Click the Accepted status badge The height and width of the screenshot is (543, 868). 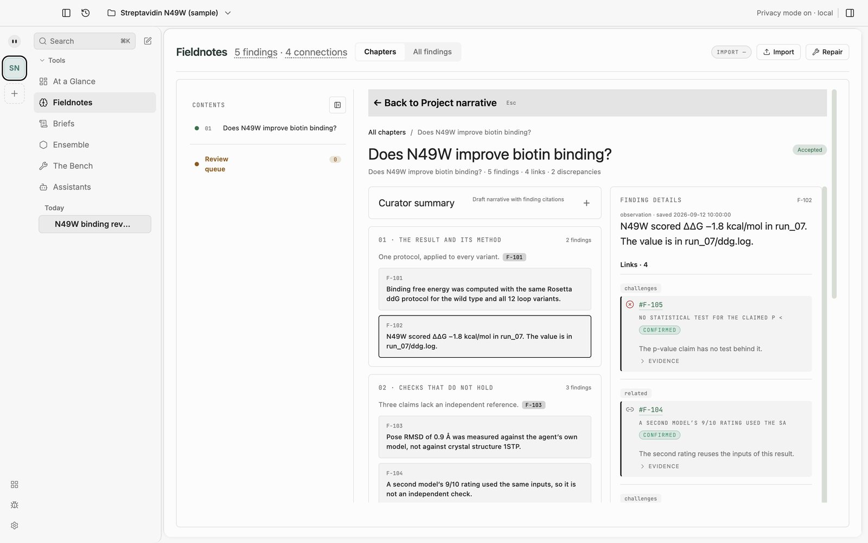coord(809,150)
